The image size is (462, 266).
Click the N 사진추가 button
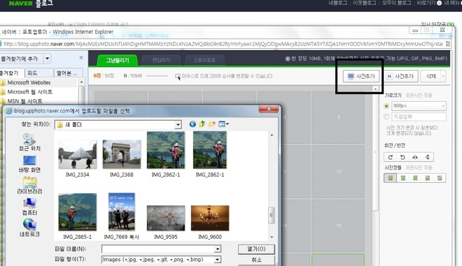[x=400, y=77]
